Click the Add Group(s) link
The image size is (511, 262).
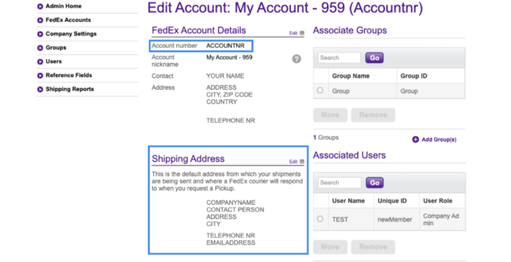(439, 140)
